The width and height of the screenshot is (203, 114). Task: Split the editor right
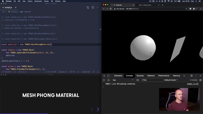coord(93,8)
